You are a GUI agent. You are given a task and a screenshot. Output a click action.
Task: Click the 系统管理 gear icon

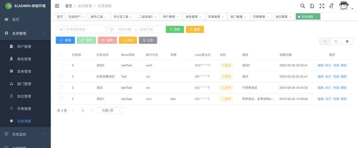pyautogui.click(x=6, y=33)
